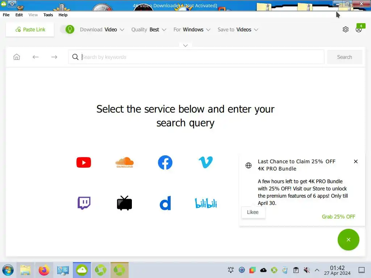
Task: Open the File menu
Action: tap(6, 14)
